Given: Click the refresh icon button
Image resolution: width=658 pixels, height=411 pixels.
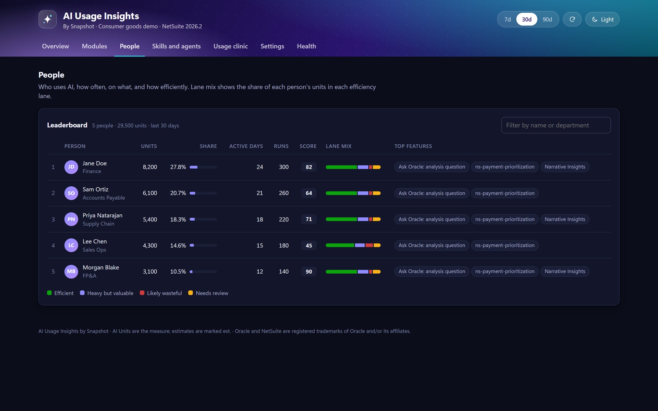Looking at the screenshot, I should pyautogui.click(x=572, y=19).
